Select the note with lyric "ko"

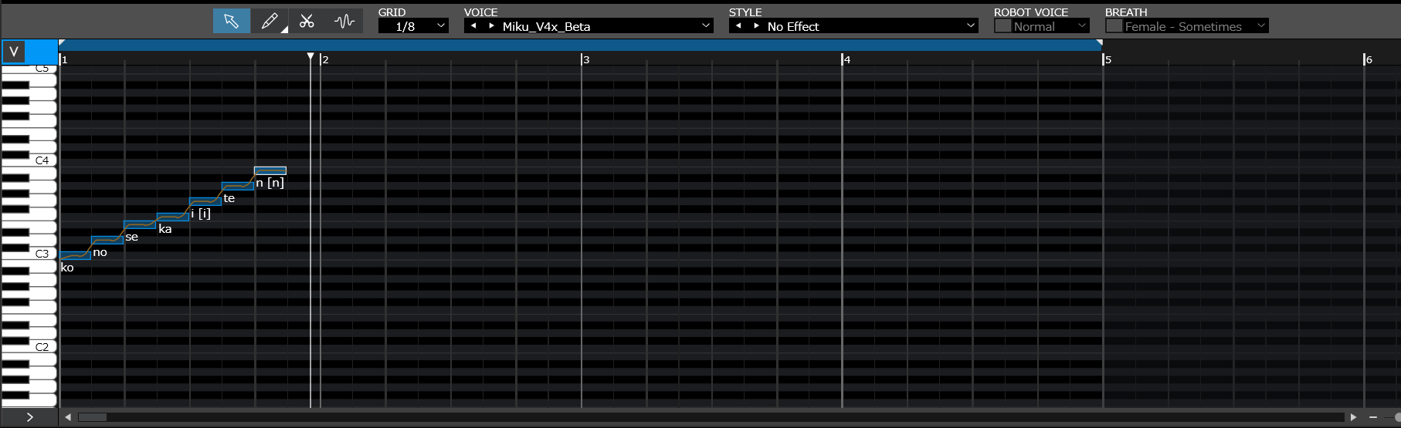(x=75, y=255)
